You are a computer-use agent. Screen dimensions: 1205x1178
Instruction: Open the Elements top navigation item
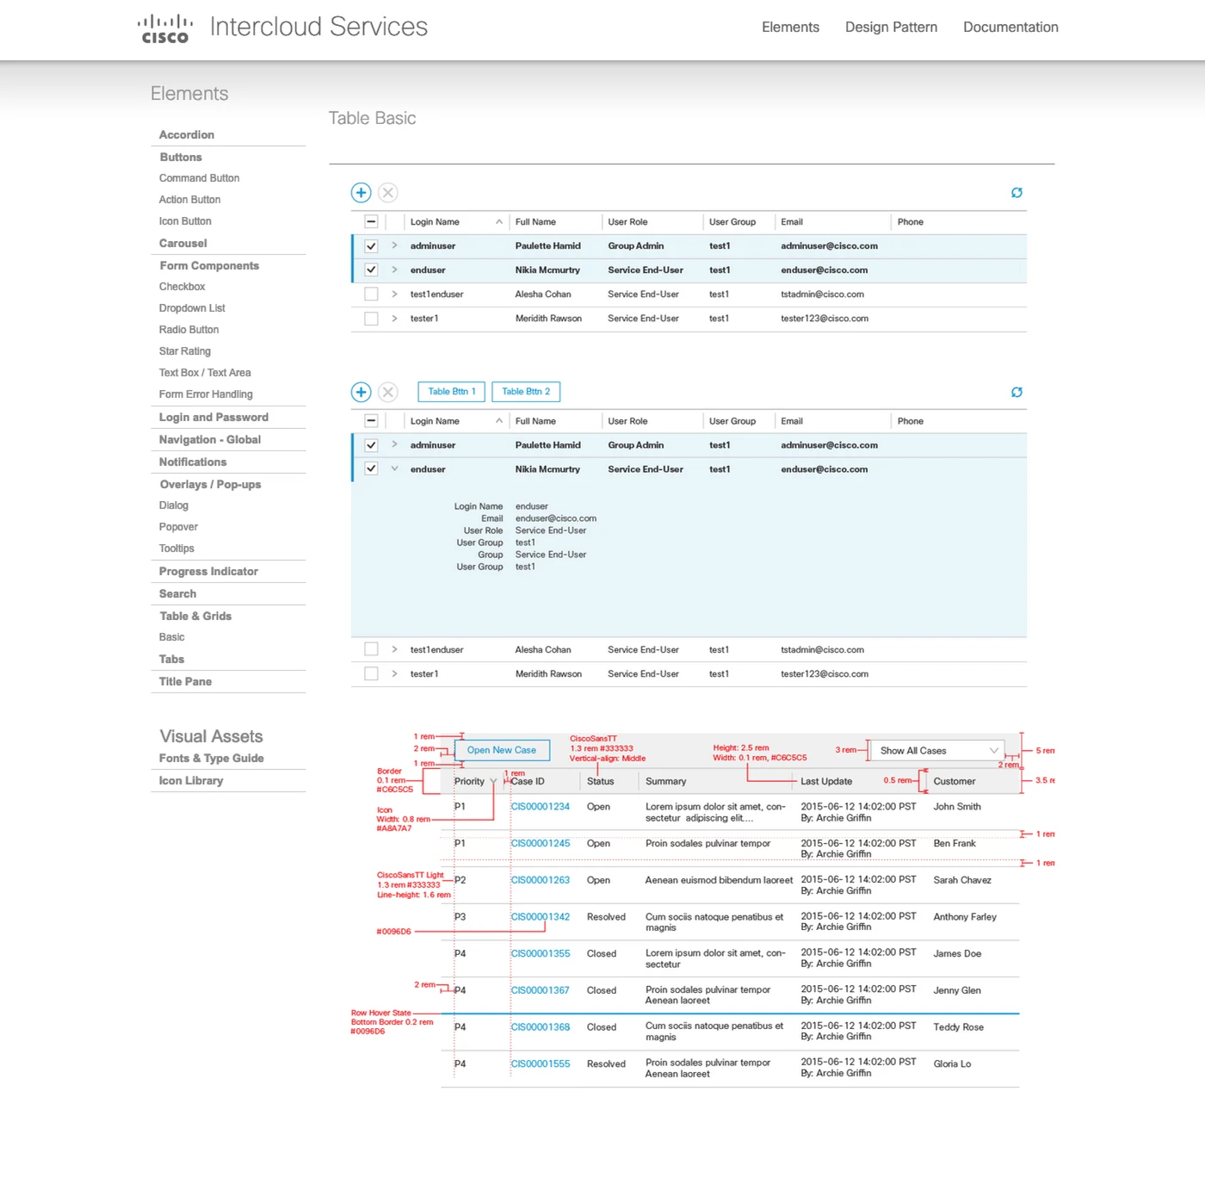click(x=790, y=28)
